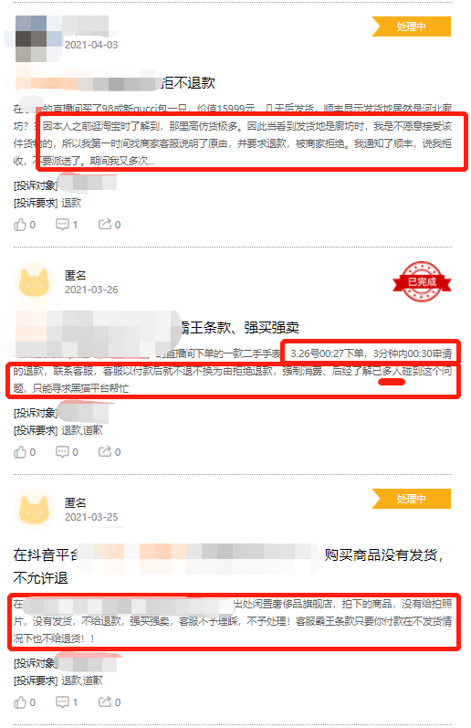This screenshot has width=471, height=728.
Task: Share the 2021-03-26 anonymous complaint
Action: pos(110,452)
